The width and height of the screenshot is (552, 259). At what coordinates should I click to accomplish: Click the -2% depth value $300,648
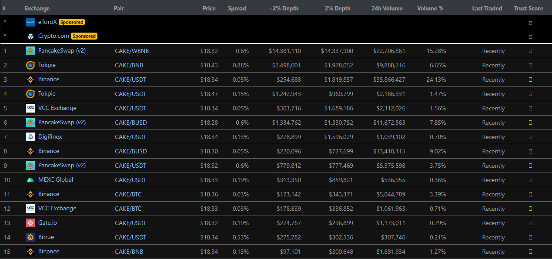tap(338, 252)
